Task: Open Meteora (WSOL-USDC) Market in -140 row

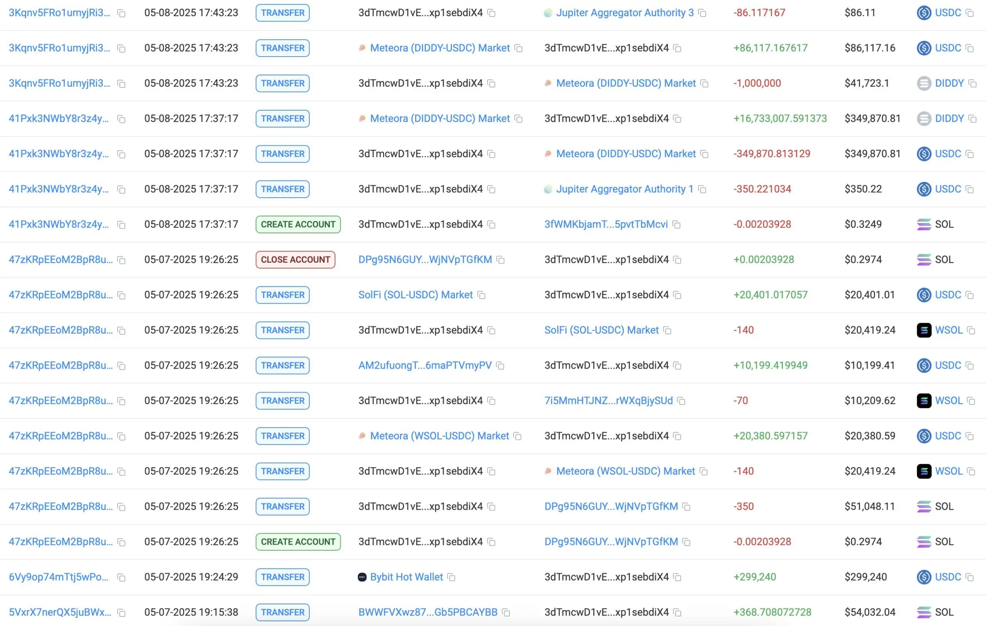Action: point(625,471)
